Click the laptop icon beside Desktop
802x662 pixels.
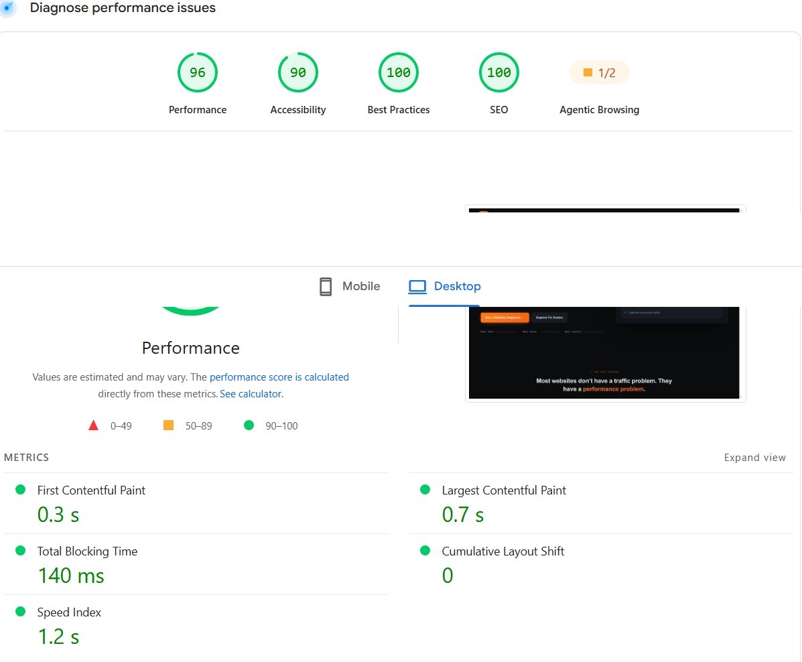pyautogui.click(x=417, y=287)
